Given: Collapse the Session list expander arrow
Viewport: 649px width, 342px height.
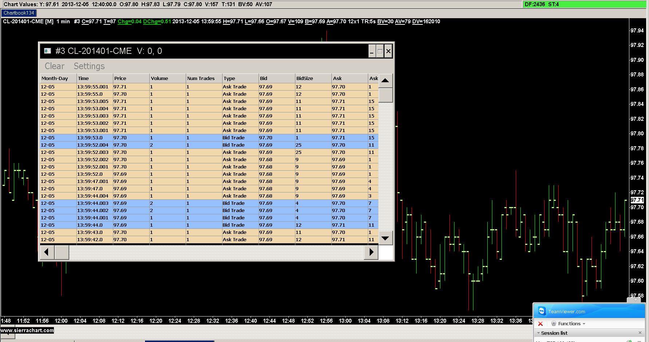Looking at the screenshot, I should point(538,333).
